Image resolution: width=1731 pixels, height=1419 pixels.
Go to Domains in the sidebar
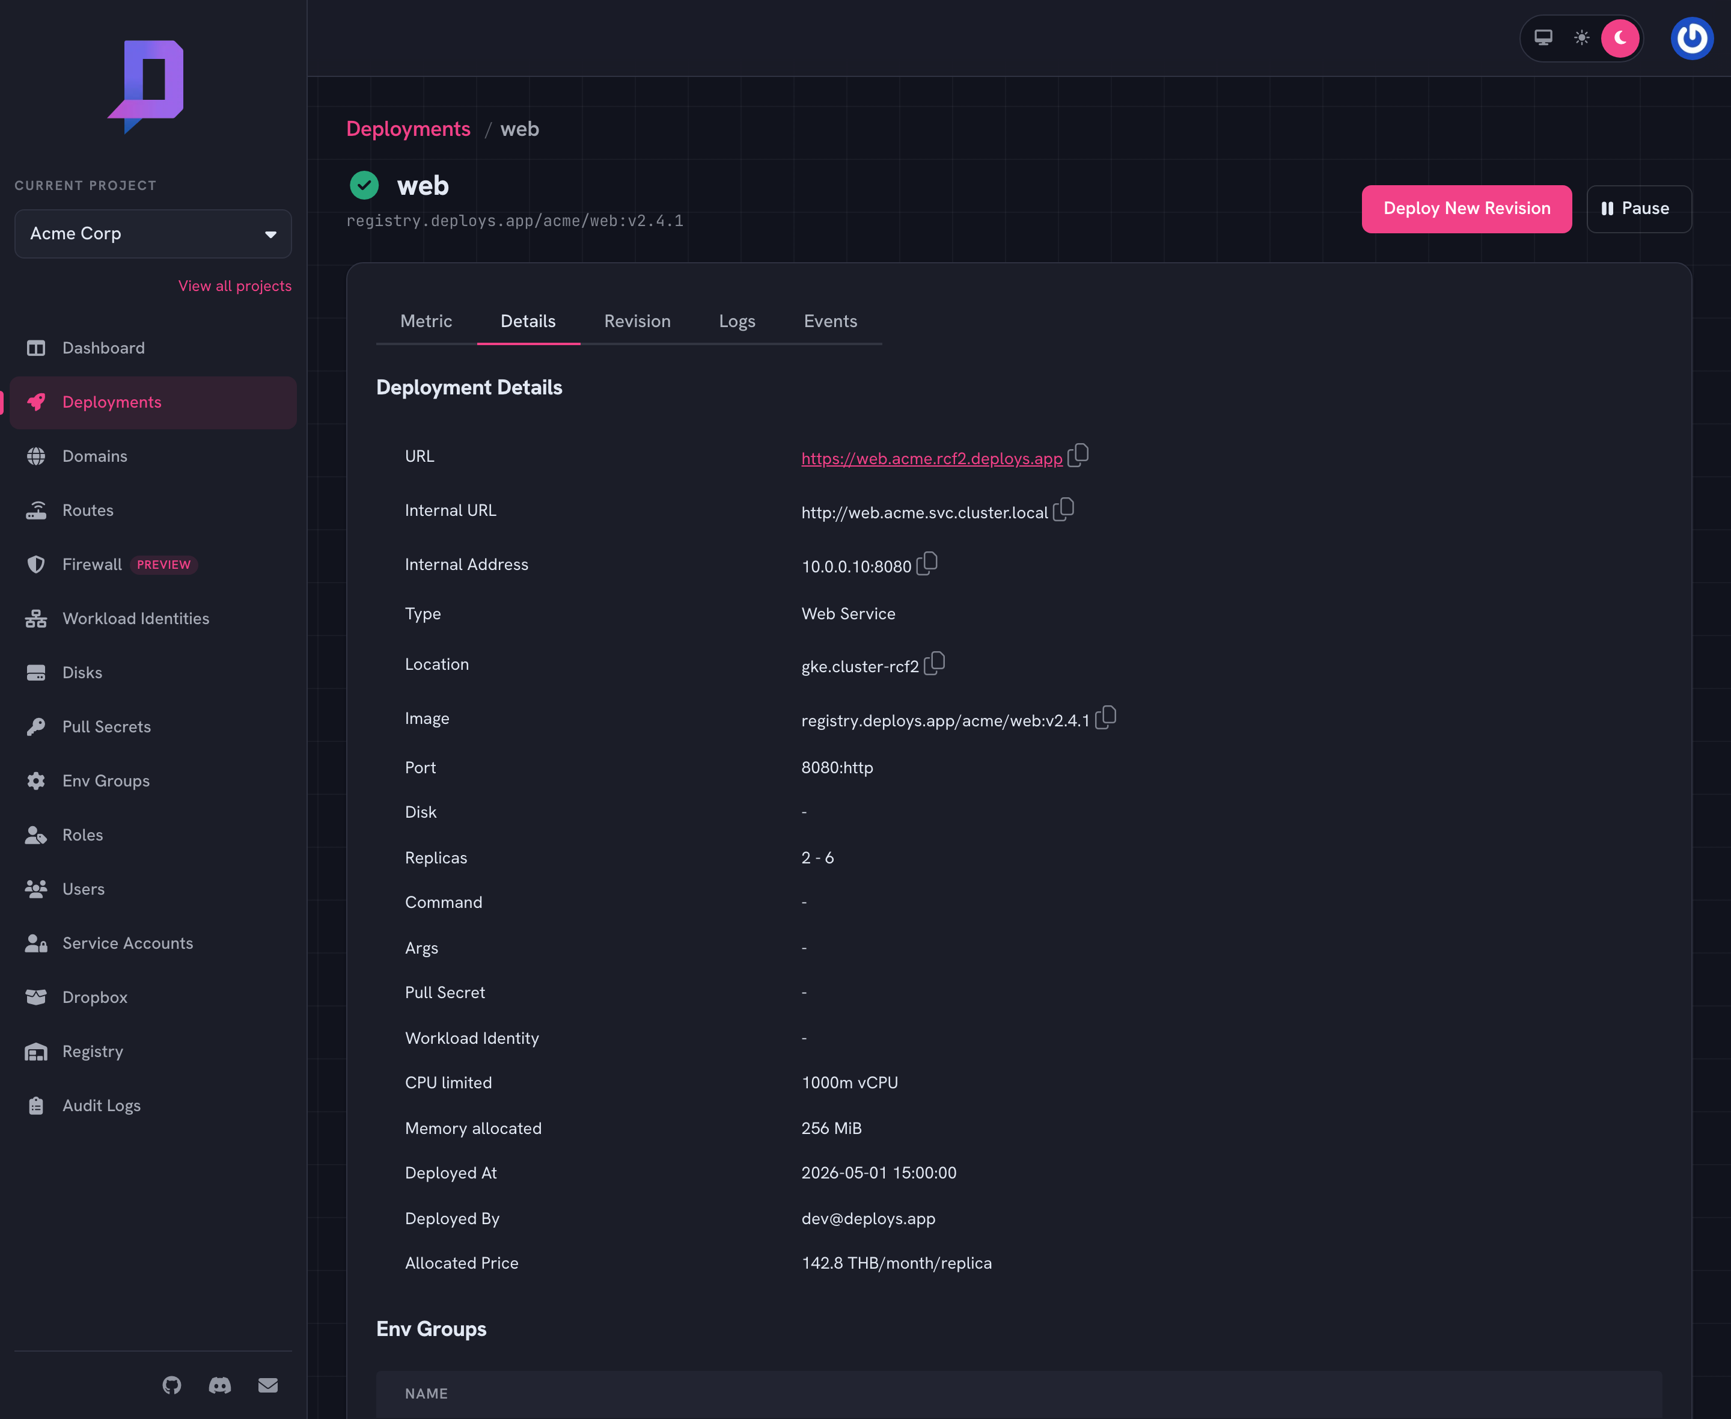click(x=153, y=456)
